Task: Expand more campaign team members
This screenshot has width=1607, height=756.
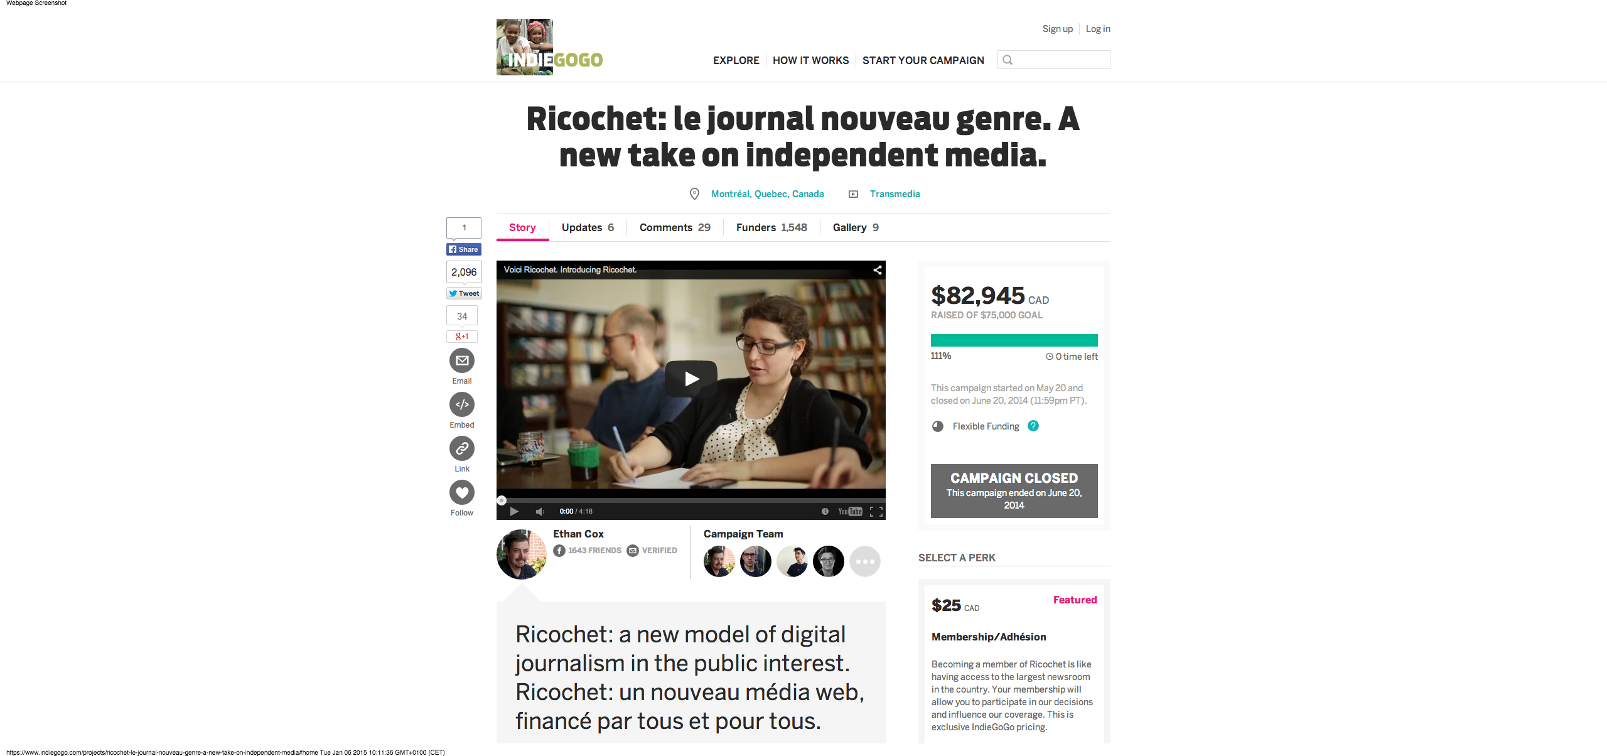Action: click(865, 561)
